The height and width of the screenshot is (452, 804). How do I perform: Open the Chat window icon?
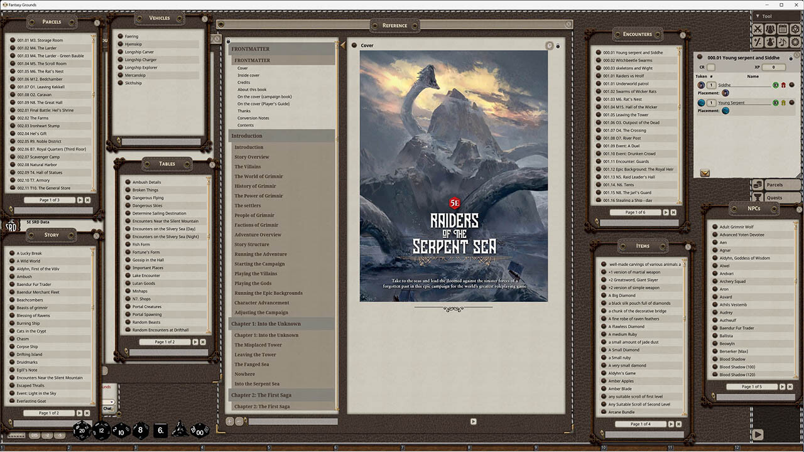point(108,409)
